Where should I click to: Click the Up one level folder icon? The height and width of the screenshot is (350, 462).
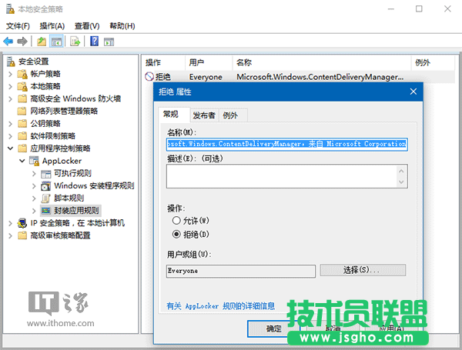pos(42,42)
